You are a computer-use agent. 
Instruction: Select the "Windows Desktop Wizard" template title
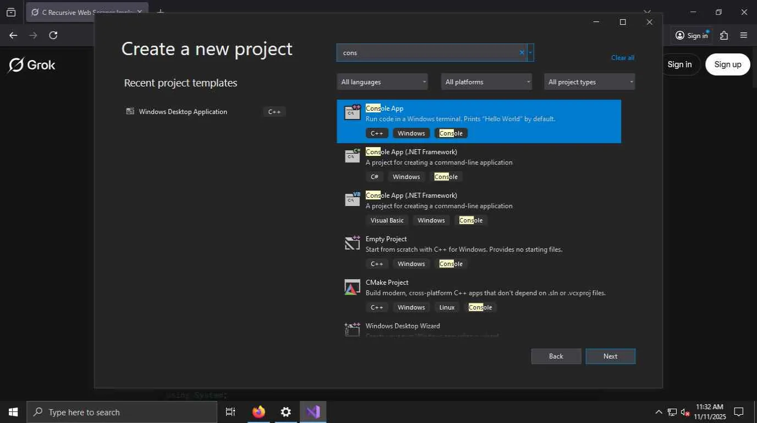(x=403, y=326)
